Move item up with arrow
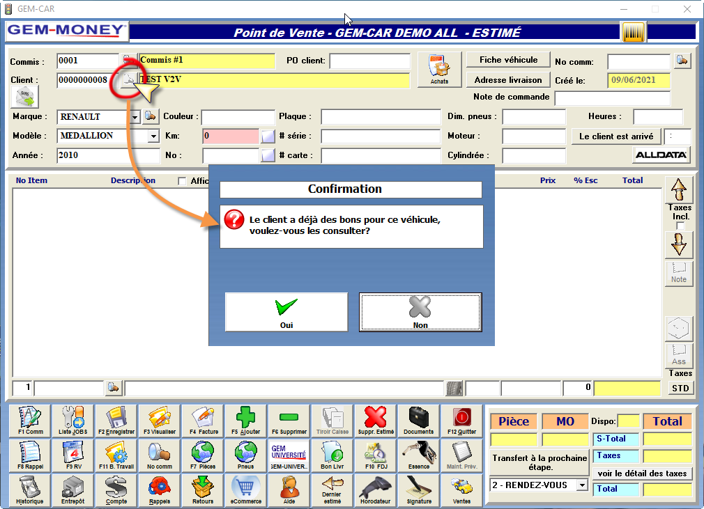 click(x=679, y=189)
